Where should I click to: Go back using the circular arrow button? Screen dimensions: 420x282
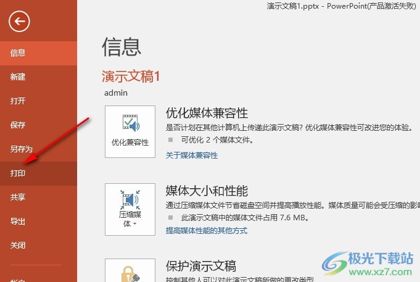point(19,22)
